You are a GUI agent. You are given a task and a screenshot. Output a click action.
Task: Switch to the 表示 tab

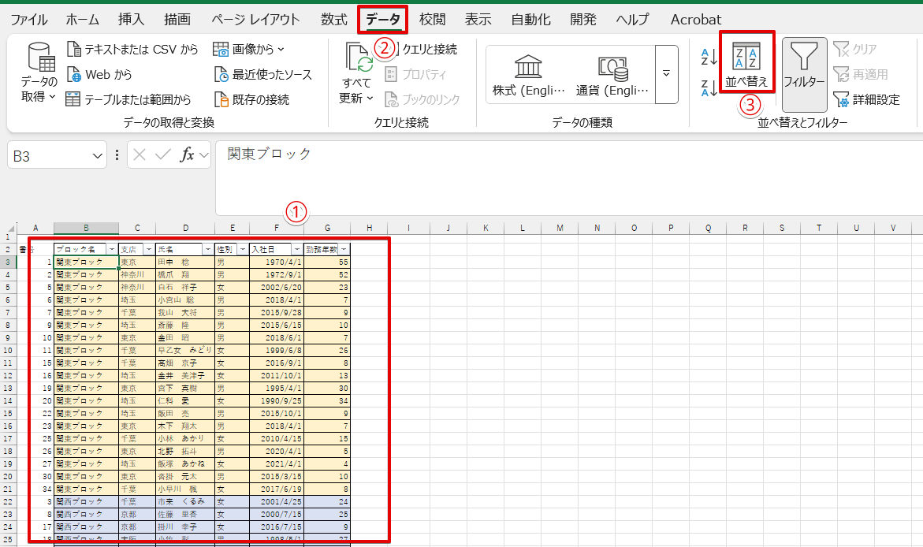click(x=478, y=20)
